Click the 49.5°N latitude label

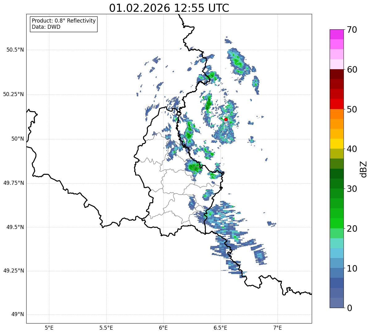pyautogui.click(x=15, y=227)
